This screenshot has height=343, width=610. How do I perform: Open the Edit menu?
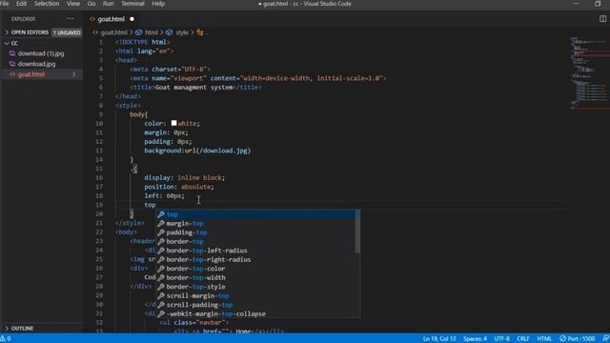pyautogui.click(x=21, y=4)
